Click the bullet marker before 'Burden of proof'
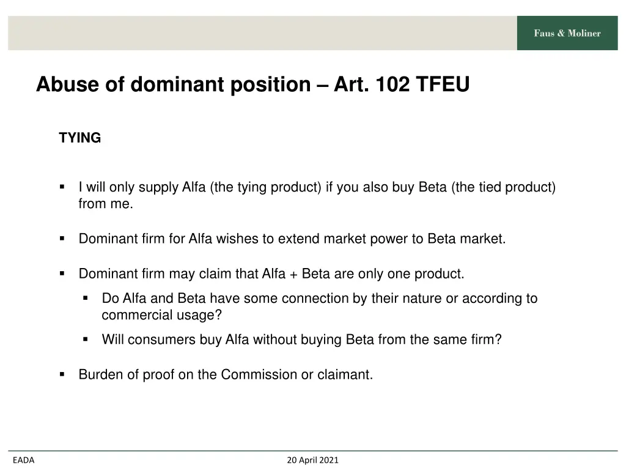Viewport: 626px width, 470px height. click(62, 375)
